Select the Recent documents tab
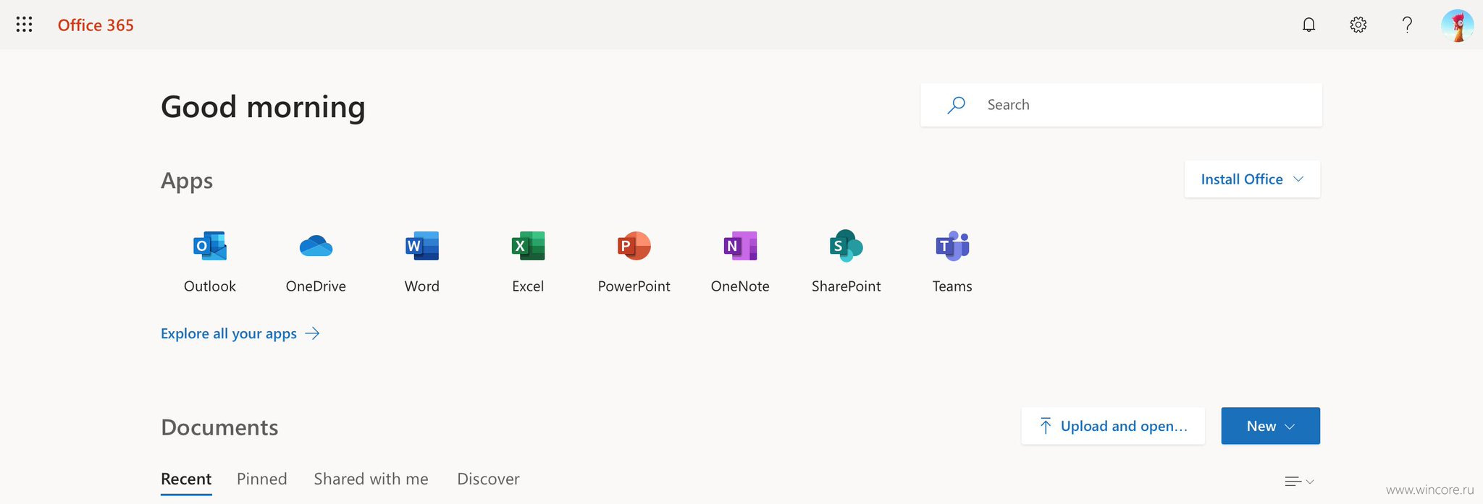The image size is (1483, 504). point(186,479)
